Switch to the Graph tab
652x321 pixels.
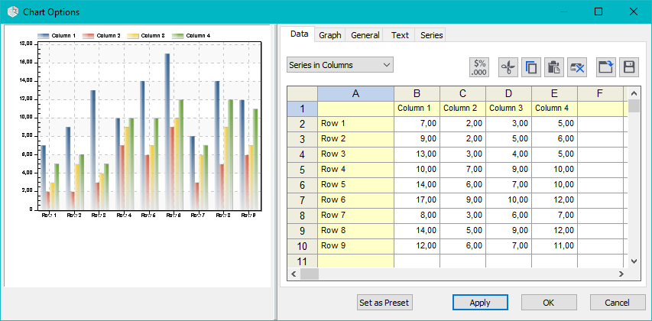(x=329, y=35)
